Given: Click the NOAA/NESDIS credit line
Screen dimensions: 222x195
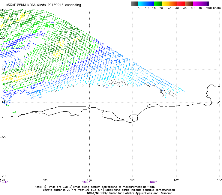Looking at the screenshot, I should click(130, 193).
